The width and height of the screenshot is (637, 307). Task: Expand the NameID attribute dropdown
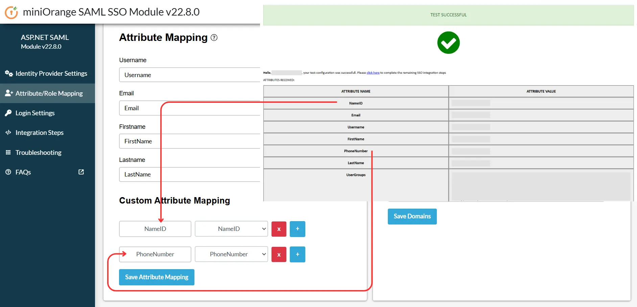point(231,229)
